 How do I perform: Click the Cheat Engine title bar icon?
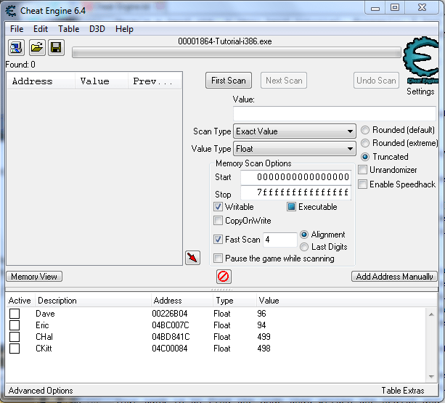tap(11, 11)
